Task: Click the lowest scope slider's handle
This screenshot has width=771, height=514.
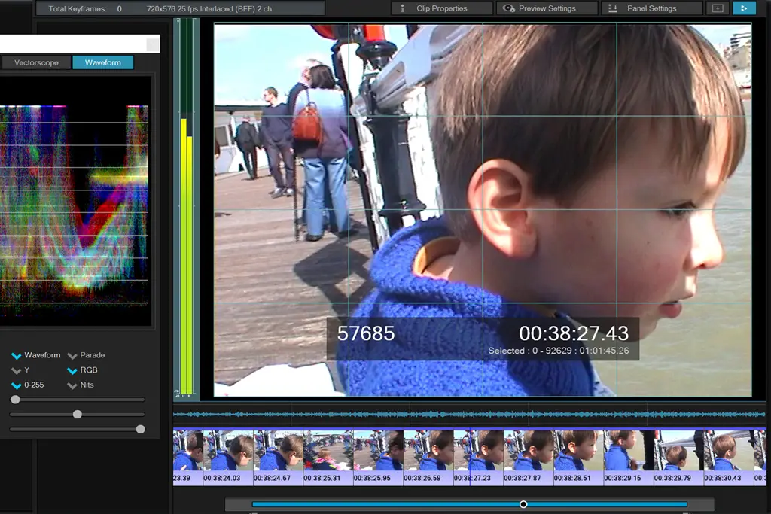Action: [140, 429]
